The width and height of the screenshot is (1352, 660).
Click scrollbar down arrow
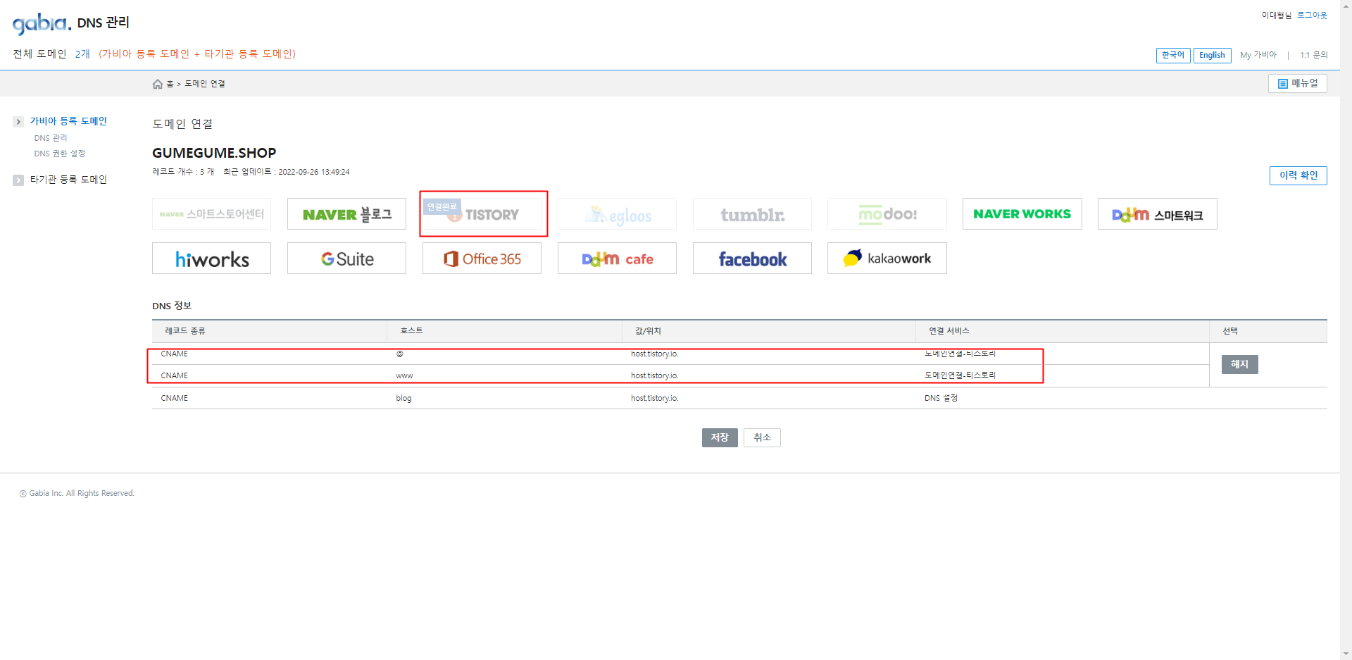click(x=1346, y=654)
